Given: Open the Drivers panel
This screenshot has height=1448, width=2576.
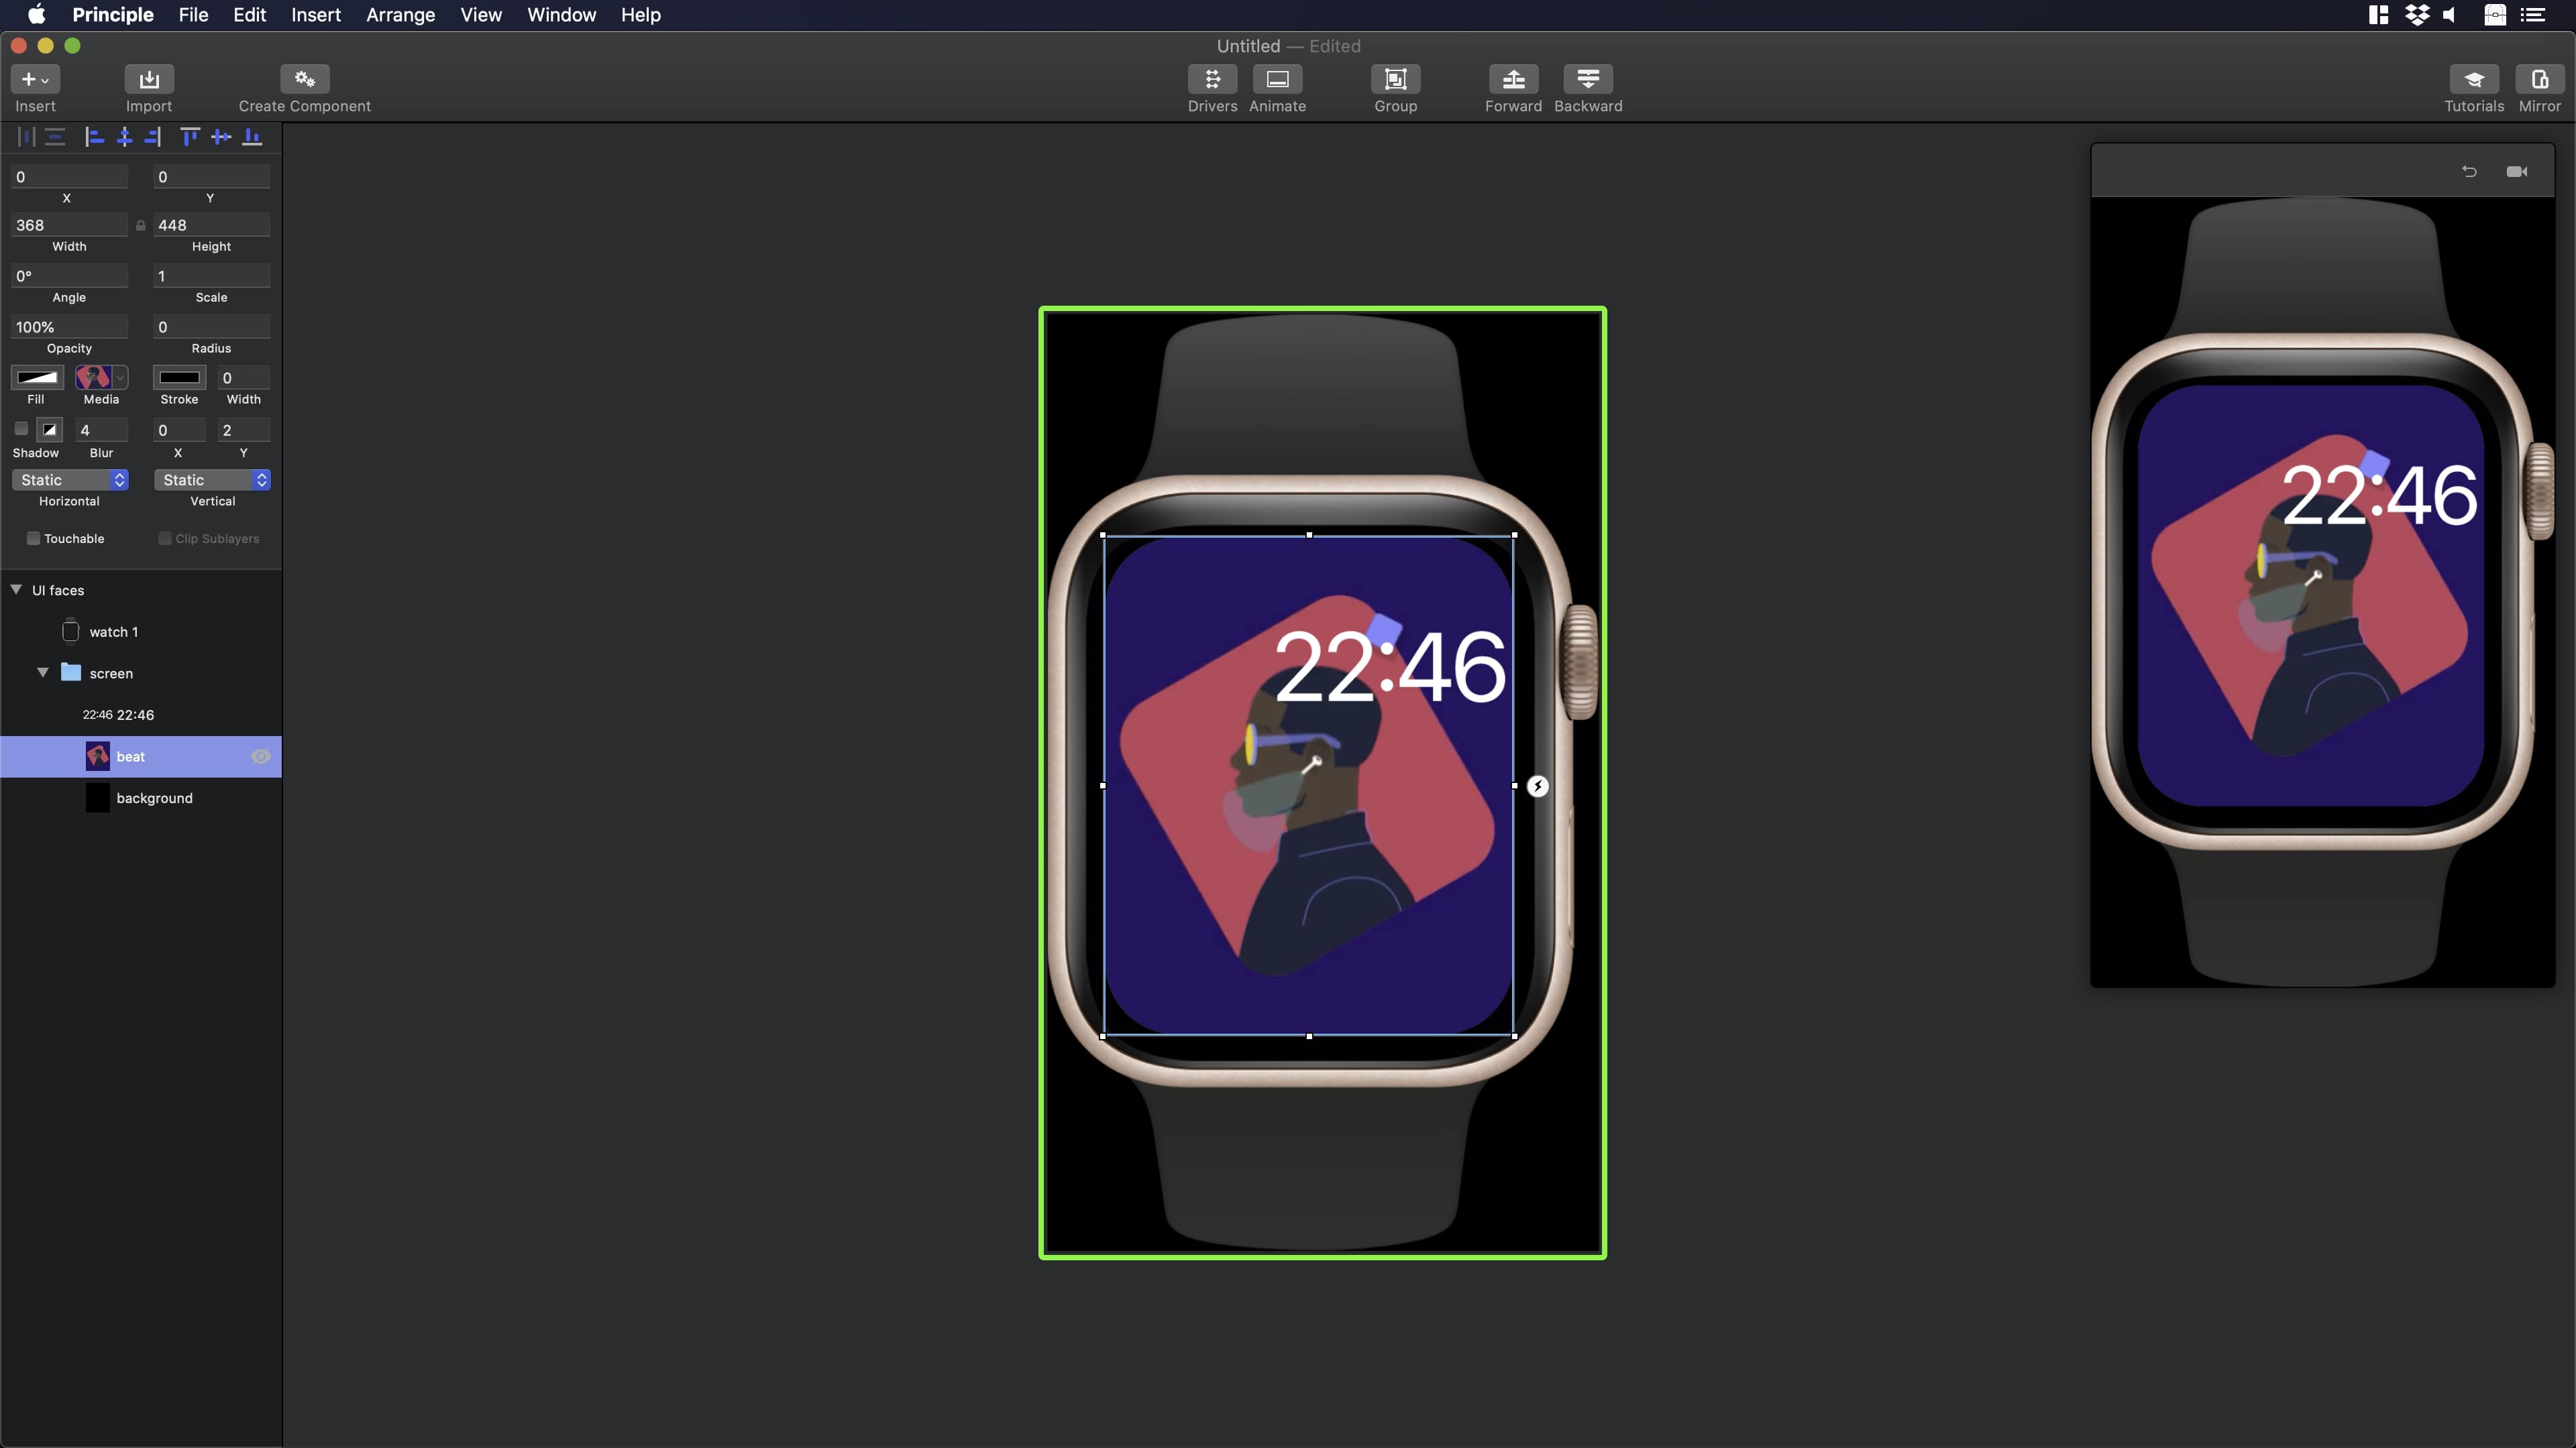Looking at the screenshot, I should pos(1212,88).
